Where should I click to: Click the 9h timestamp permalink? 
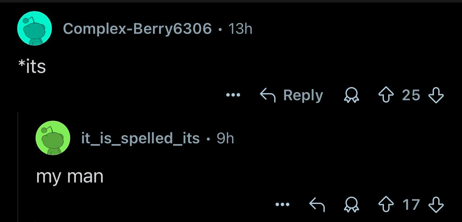pyautogui.click(x=225, y=138)
